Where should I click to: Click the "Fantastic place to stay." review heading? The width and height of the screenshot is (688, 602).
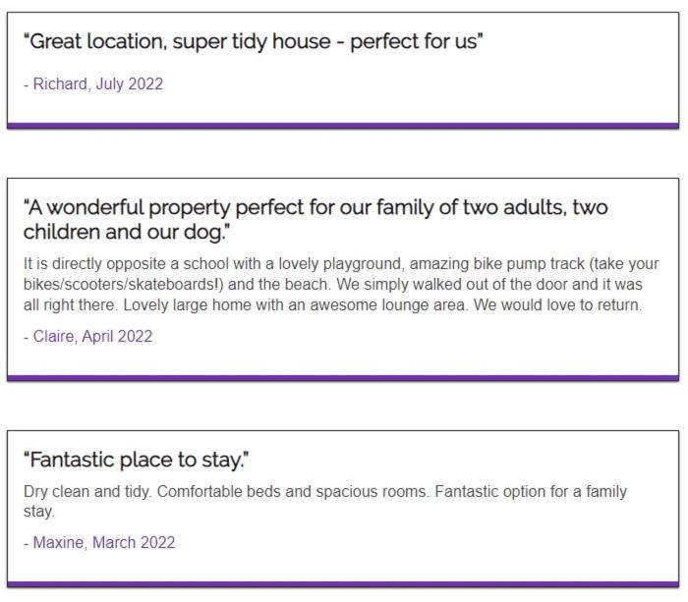click(136, 460)
